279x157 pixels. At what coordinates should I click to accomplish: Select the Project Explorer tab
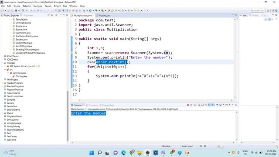pos(11,16)
